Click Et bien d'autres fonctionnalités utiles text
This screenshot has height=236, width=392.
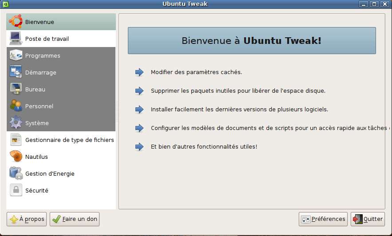204,146
